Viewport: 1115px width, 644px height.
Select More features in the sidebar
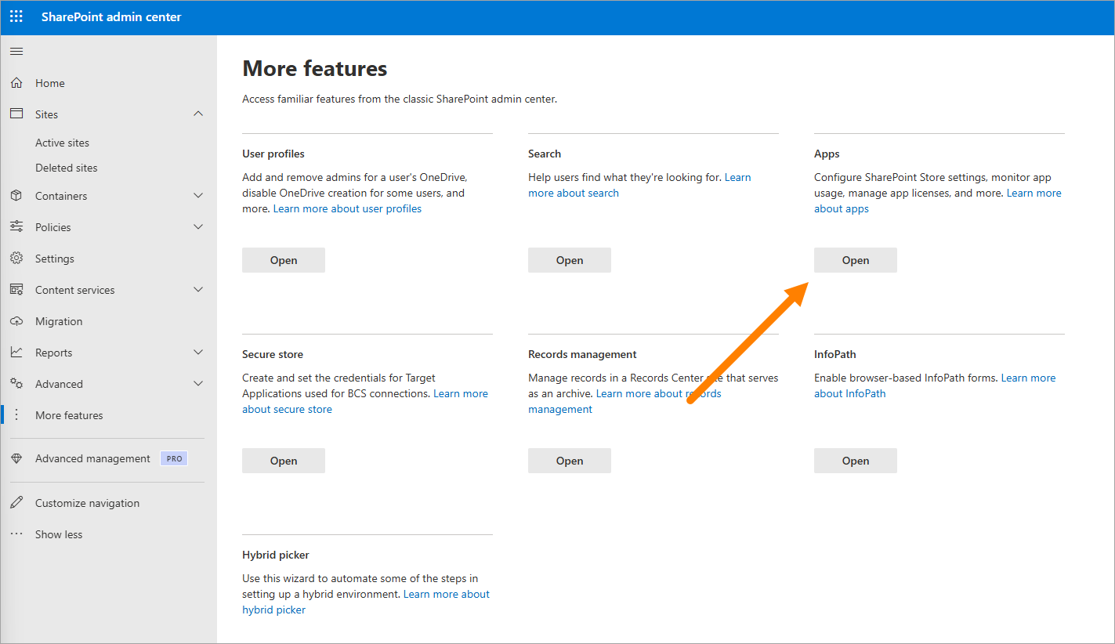tap(69, 415)
